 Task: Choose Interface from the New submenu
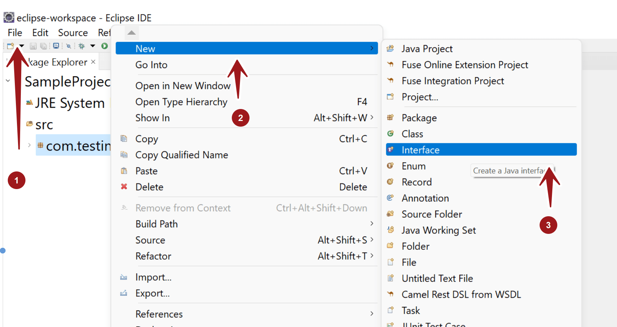421,150
